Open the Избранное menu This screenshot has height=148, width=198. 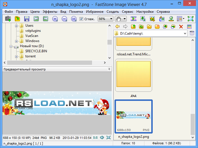95,12
